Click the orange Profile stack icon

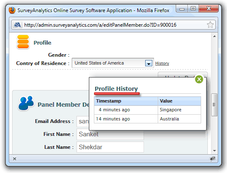23,42
